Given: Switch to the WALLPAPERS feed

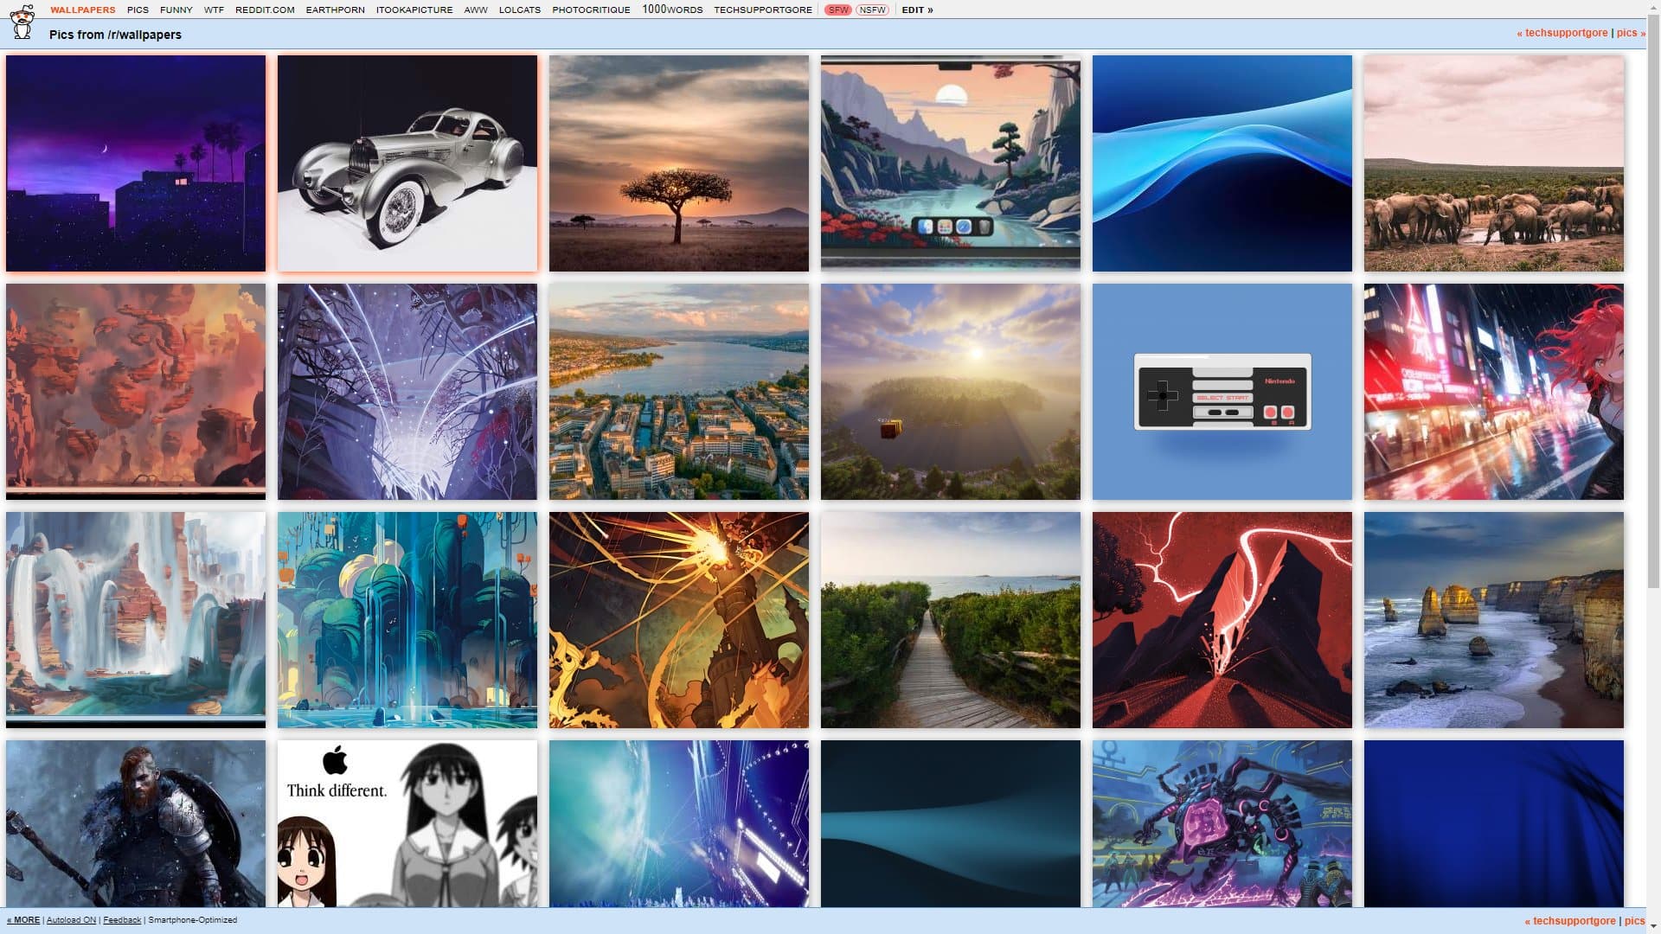Looking at the screenshot, I should pos(80,10).
